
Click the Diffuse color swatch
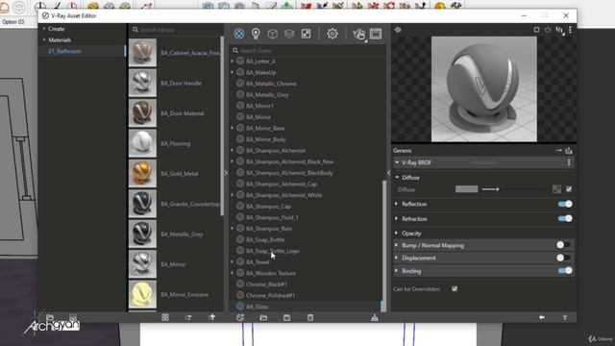click(x=466, y=189)
